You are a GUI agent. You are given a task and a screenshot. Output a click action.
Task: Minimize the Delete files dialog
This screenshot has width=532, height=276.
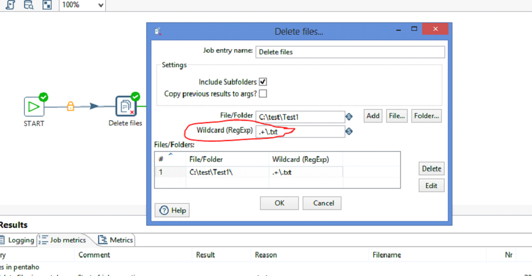click(x=399, y=30)
